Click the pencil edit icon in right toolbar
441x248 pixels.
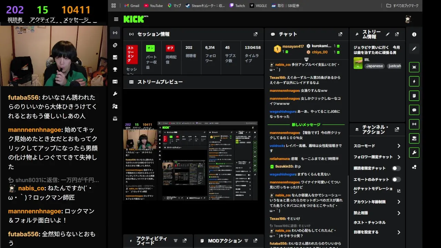pyautogui.click(x=414, y=49)
